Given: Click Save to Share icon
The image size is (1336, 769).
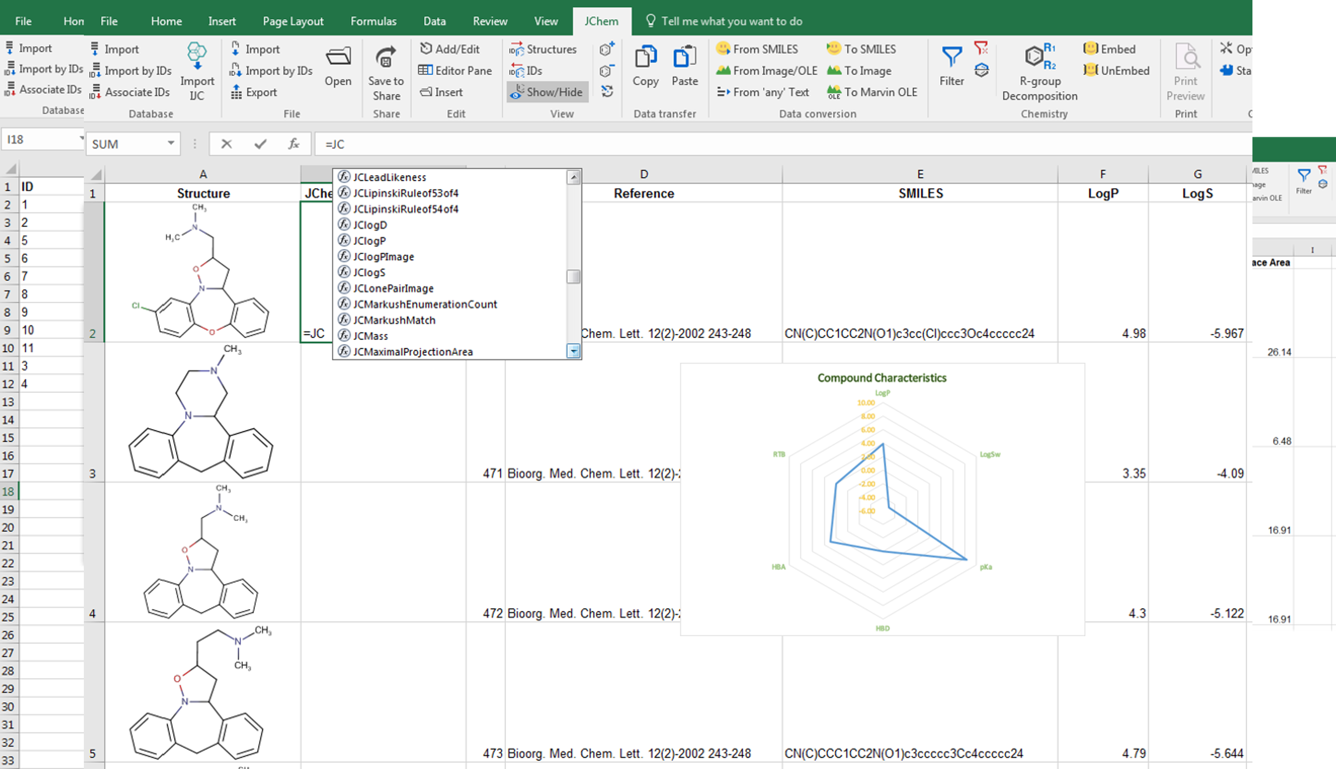Looking at the screenshot, I should 386,57.
